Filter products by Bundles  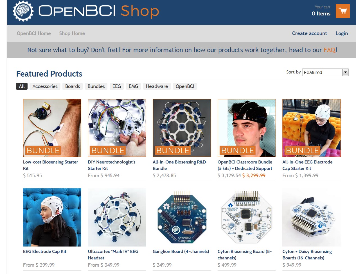[96, 86]
